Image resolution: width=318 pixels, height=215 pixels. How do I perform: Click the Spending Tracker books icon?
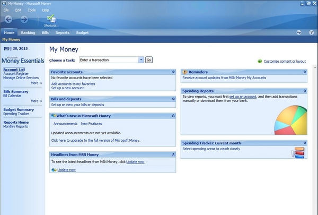(x=298, y=153)
